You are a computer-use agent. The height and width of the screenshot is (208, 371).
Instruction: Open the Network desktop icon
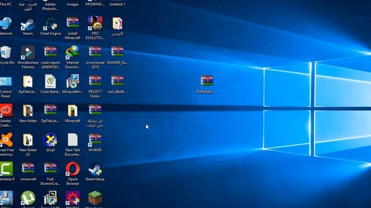6,24
